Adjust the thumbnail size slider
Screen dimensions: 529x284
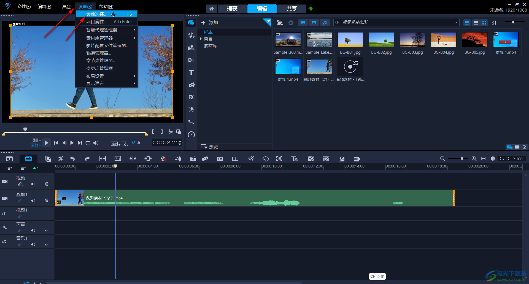pos(513,22)
